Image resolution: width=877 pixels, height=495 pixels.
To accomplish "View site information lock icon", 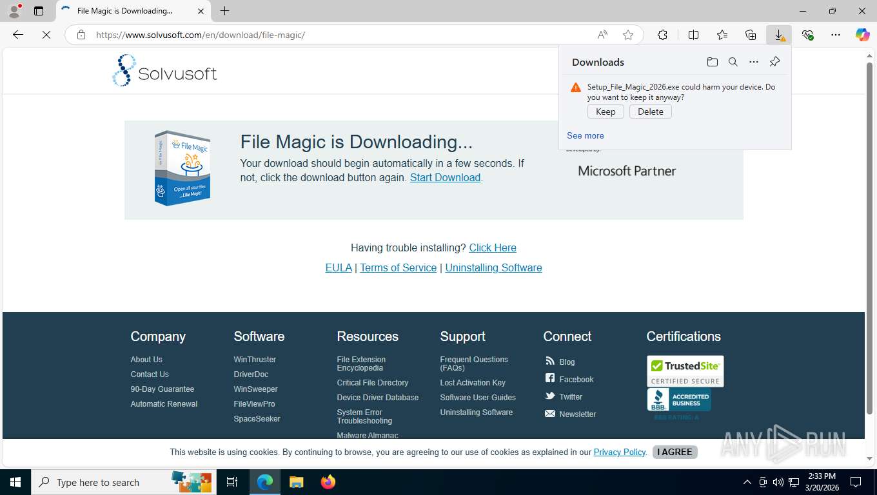I will pos(81,35).
